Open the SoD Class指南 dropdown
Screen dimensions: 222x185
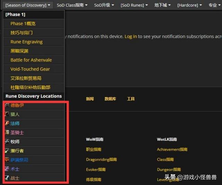(72, 5)
